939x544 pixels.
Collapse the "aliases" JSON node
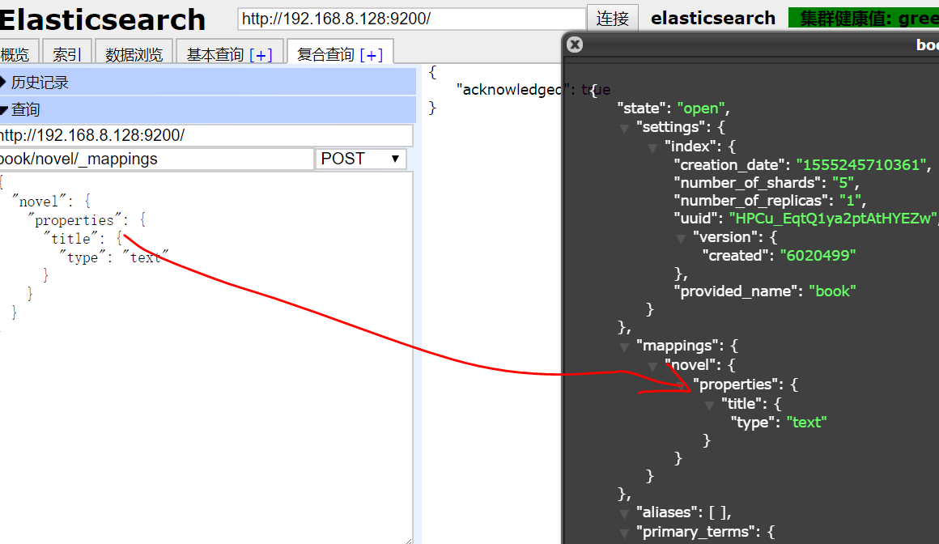click(x=624, y=513)
